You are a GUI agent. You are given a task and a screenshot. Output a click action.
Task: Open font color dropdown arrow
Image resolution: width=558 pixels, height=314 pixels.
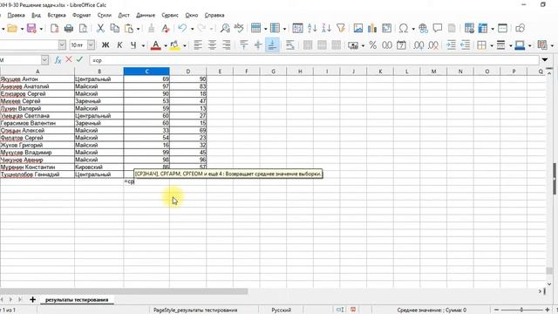pyautogui.click(x=166, y=45)
